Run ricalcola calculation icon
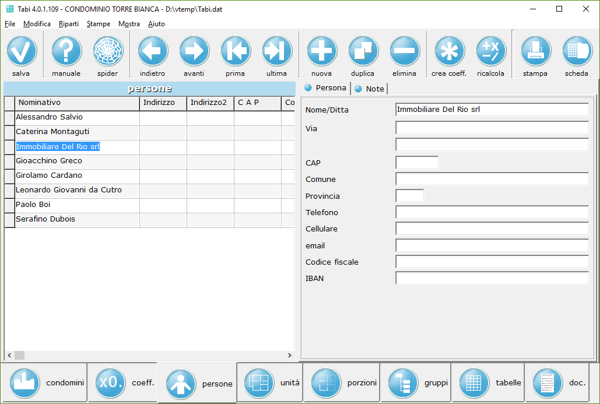Viewport: 600px width, 404px height. pos(491,51)
